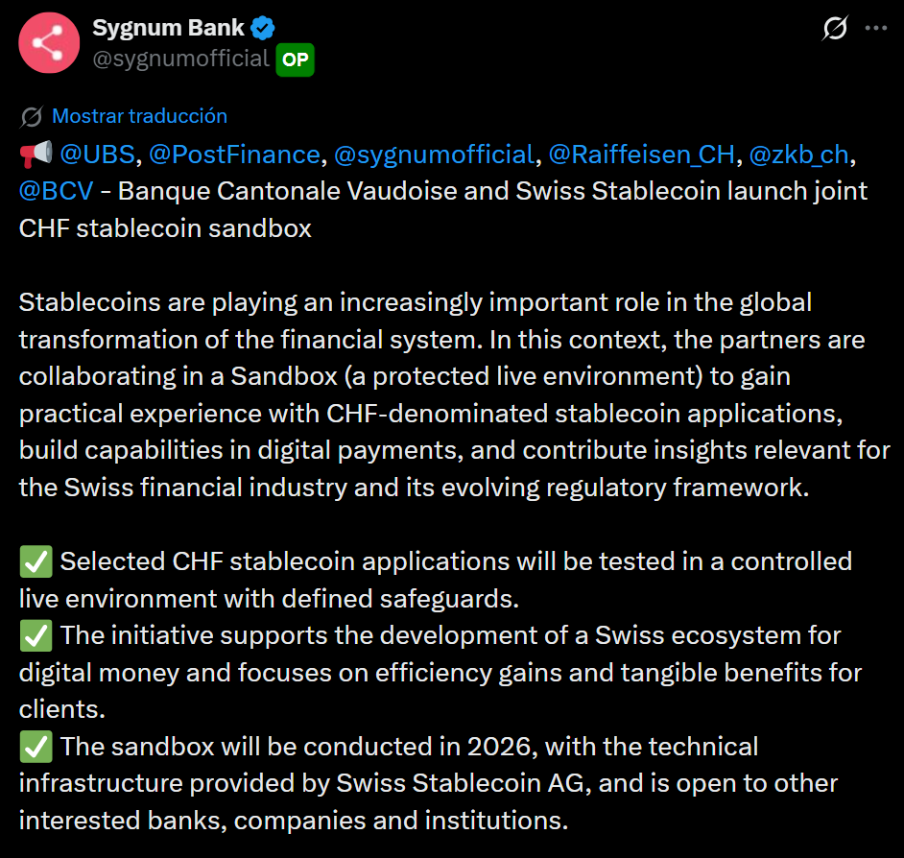The height and width of the screenshot is (858, 904).
Task: Open the @UBS profile link
Action: [x=97, y=154]
